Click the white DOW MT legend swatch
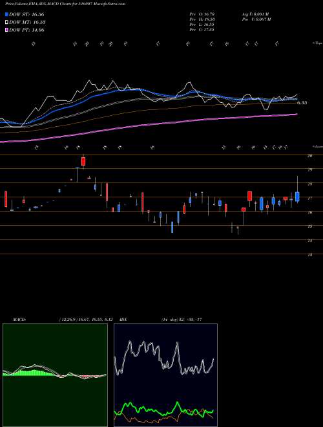323x427 pixels. click(x=6, y=23)
